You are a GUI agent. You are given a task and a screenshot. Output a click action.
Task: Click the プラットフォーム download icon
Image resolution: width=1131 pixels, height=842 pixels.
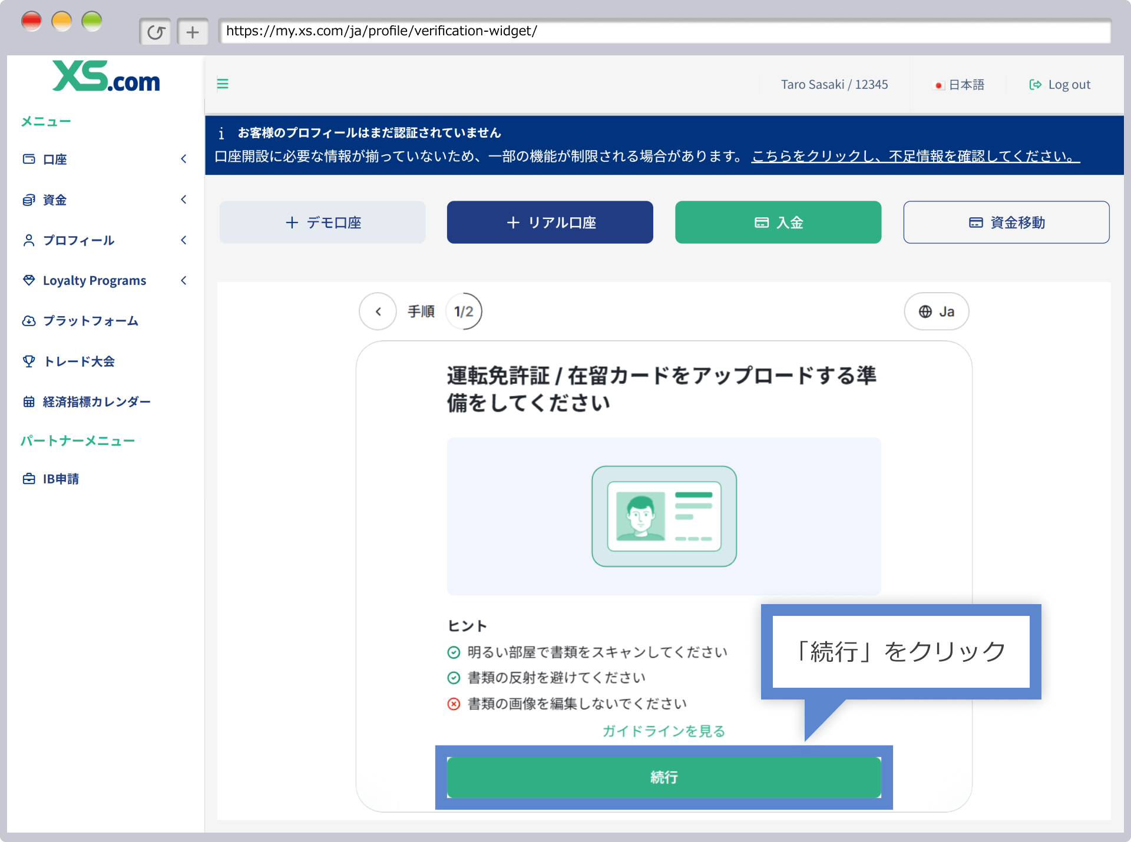29,321
